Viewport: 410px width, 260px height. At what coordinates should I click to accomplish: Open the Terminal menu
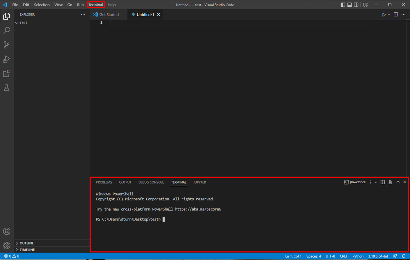coord(96,4)
